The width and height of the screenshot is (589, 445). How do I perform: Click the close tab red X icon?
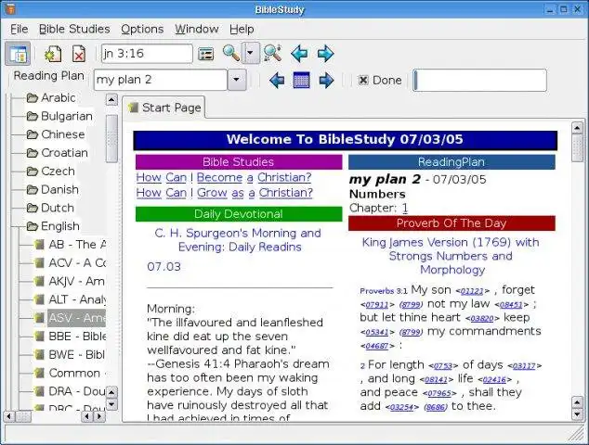click(79, 54)
